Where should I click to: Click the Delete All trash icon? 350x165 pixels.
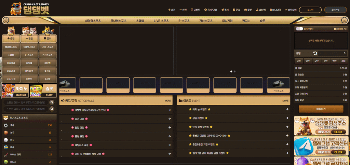click(x=335, y=29)
